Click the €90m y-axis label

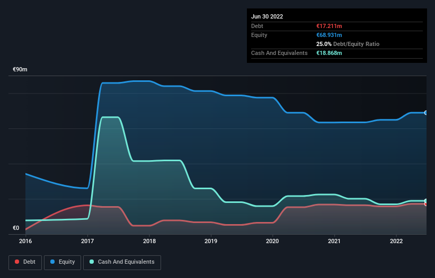tap(20, 69)
